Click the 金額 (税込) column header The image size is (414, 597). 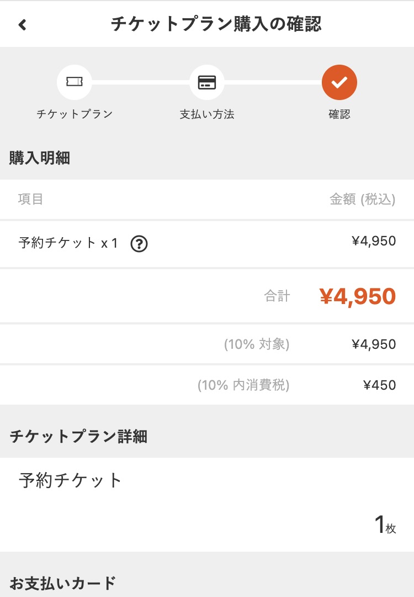362,199
